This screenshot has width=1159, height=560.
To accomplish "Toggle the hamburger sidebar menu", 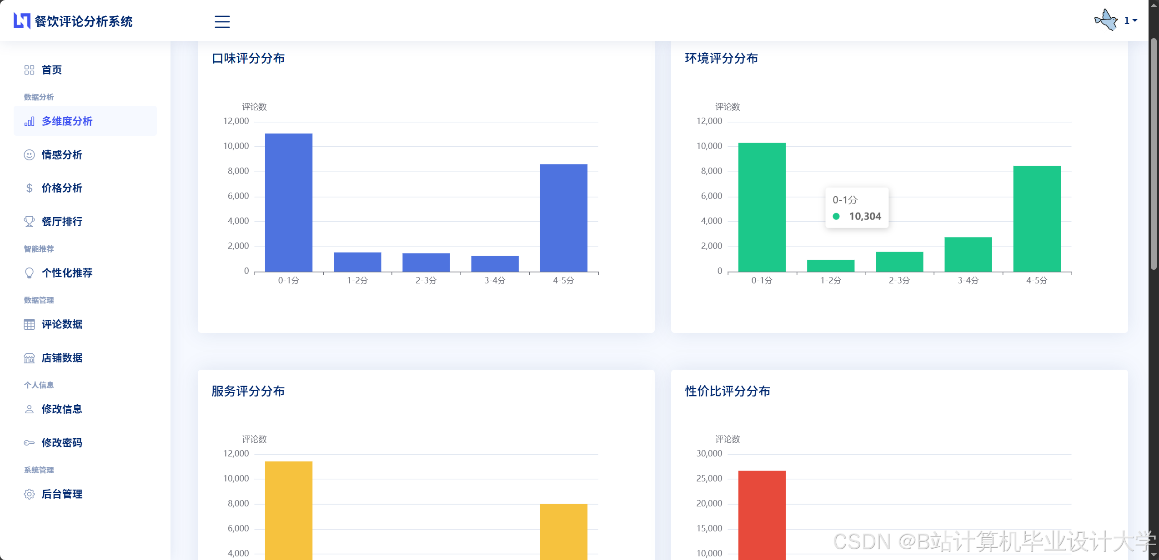I will [222, 21].
